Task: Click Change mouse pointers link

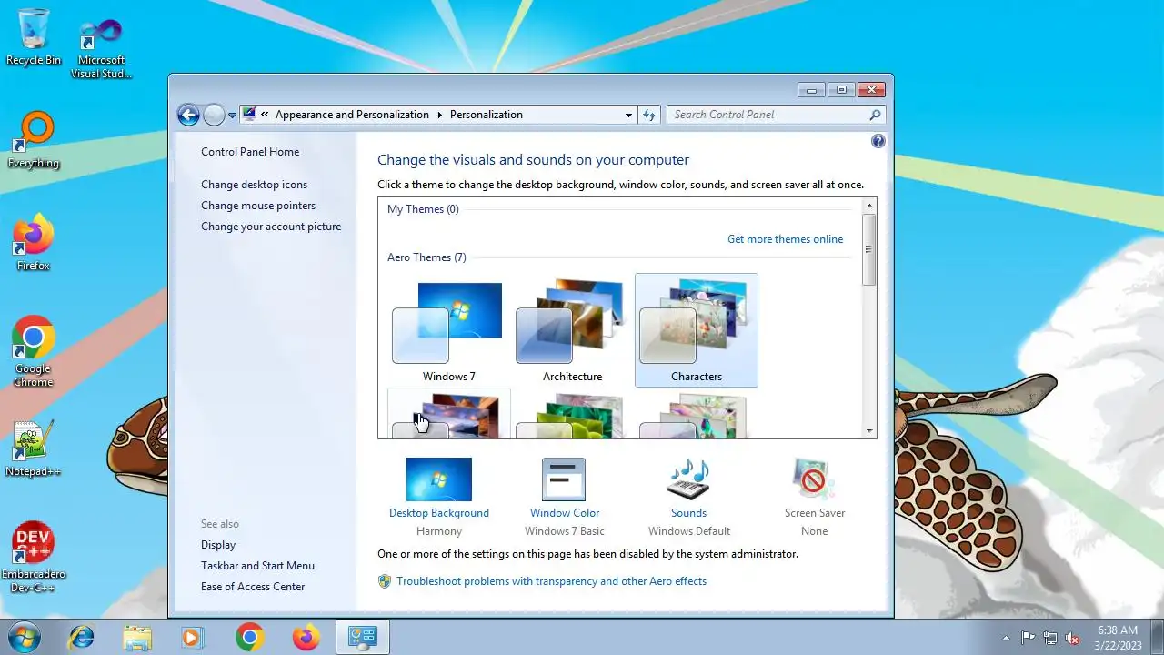Action: (x=258, y=206)
